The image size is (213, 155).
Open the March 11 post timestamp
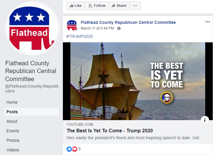pos(97,28)
